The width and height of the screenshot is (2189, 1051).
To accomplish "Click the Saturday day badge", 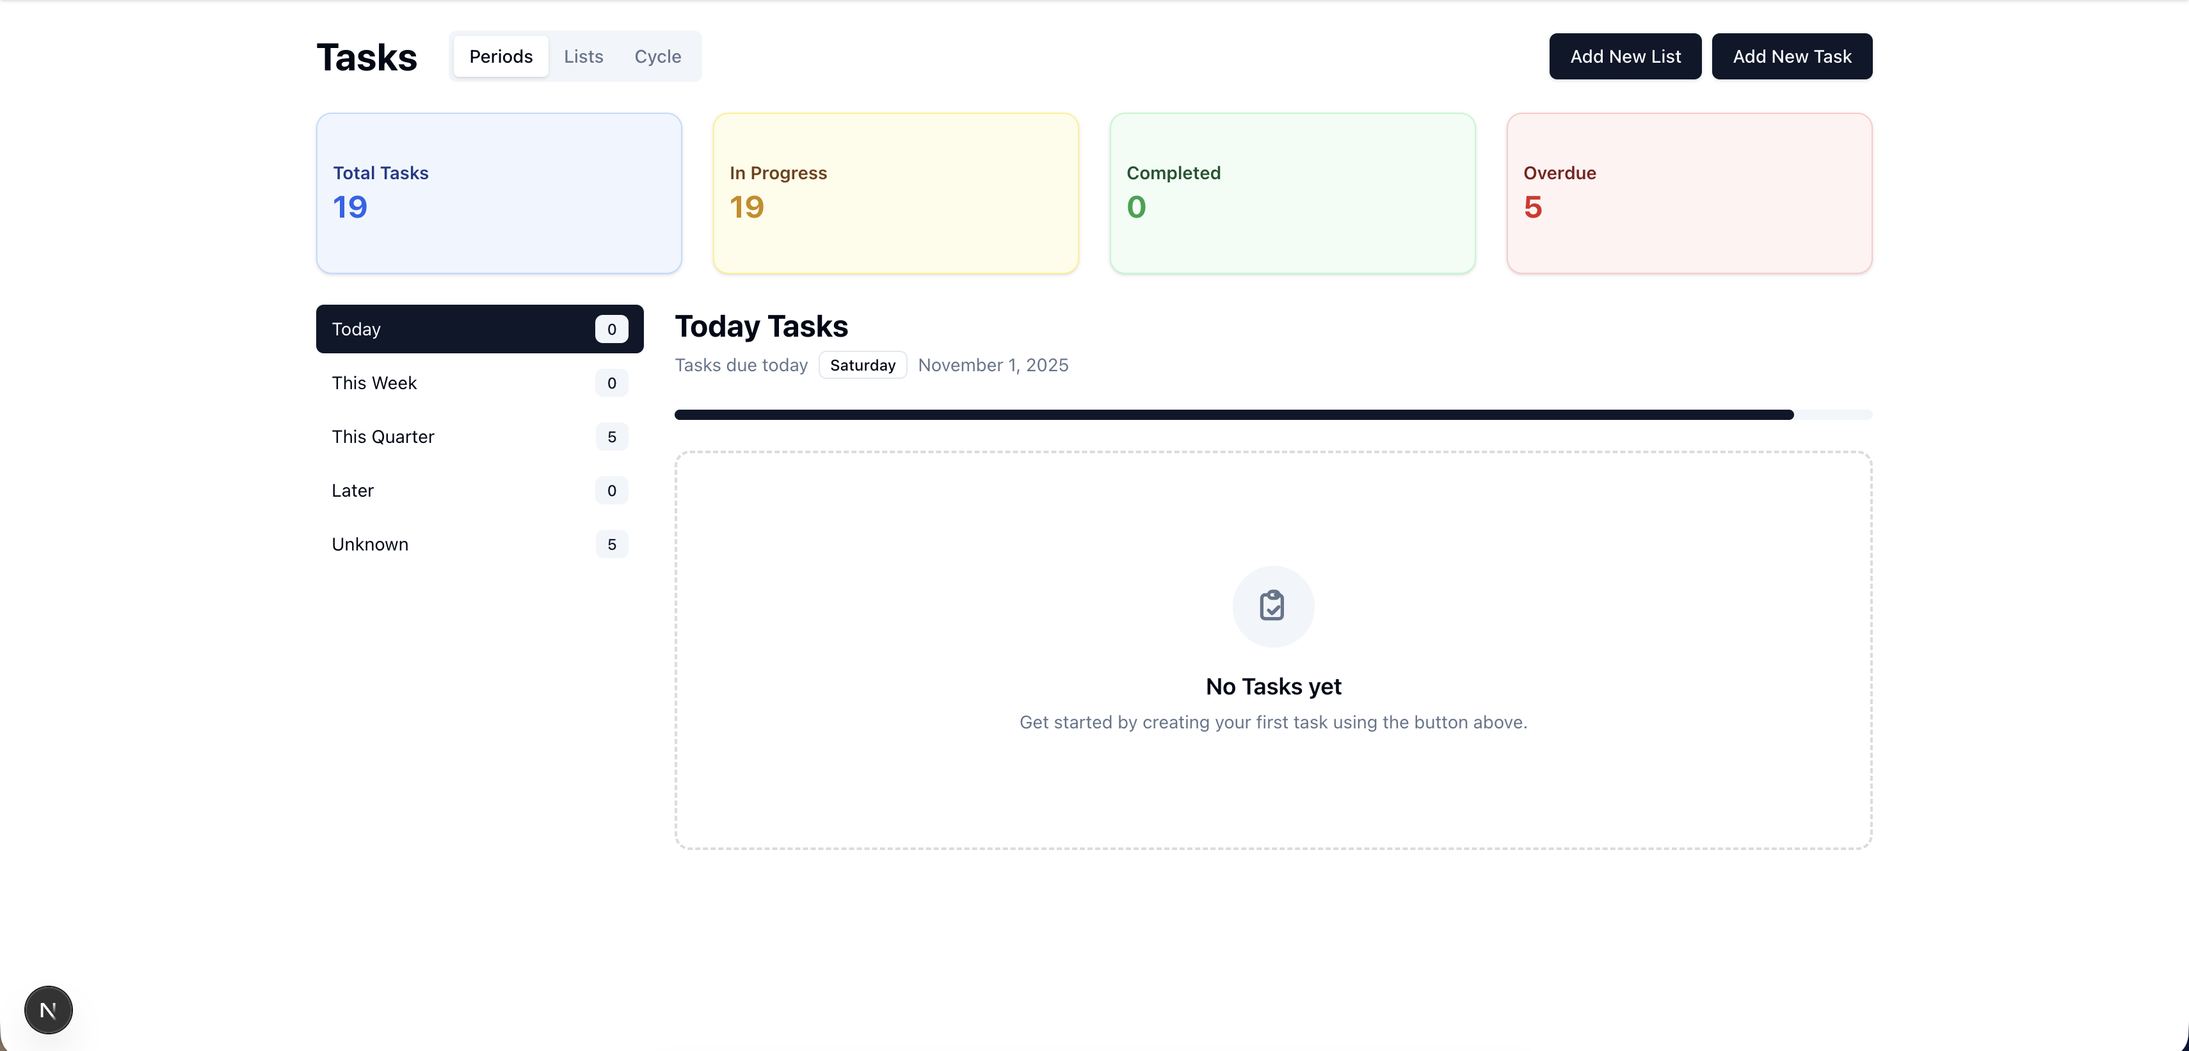I will point(862,364).
